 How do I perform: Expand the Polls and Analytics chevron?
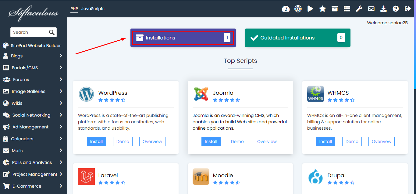[x=61, y=162]
